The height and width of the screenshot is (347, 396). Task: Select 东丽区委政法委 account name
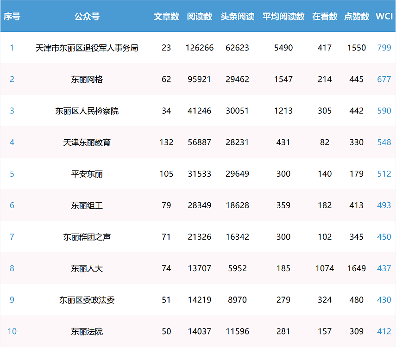[x=87, y=300]
